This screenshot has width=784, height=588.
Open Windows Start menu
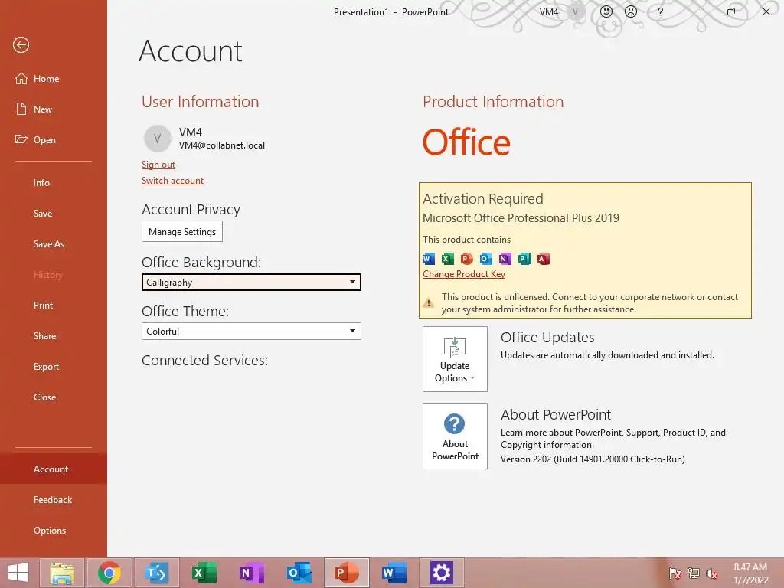pyautogui.click(x=18, y=573)
